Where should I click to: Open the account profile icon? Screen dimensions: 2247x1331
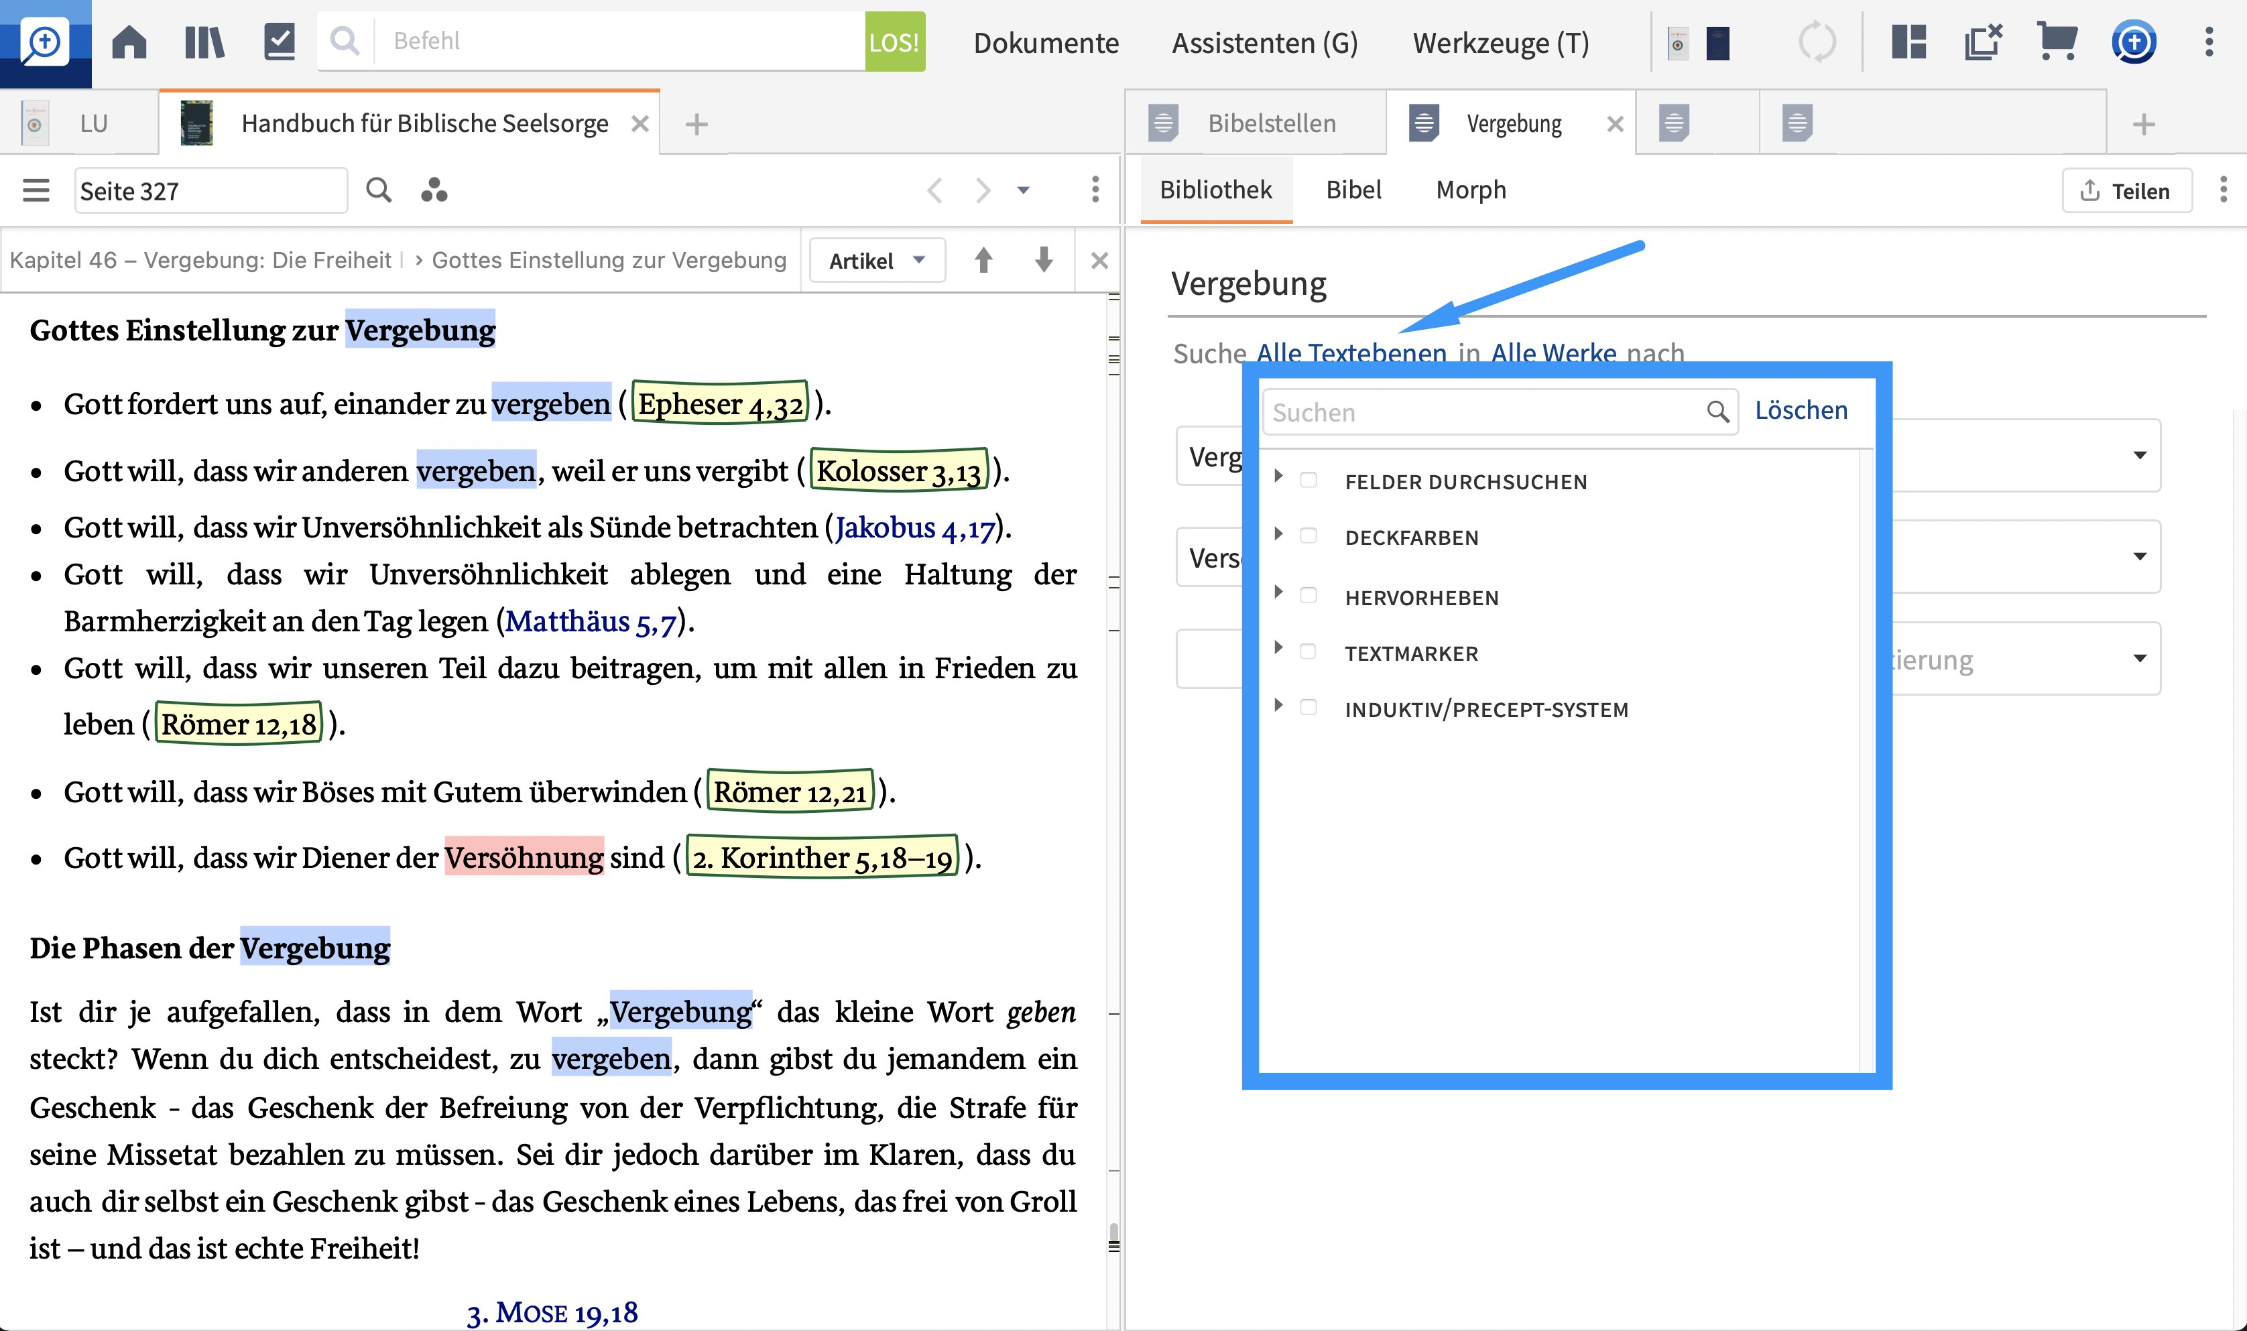tap(2134, 42)
